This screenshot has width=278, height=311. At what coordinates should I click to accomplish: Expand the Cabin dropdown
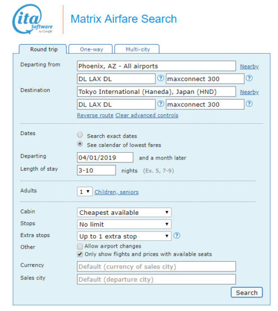(124, 213)
